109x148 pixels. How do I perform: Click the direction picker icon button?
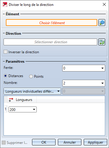coord(102,42)
